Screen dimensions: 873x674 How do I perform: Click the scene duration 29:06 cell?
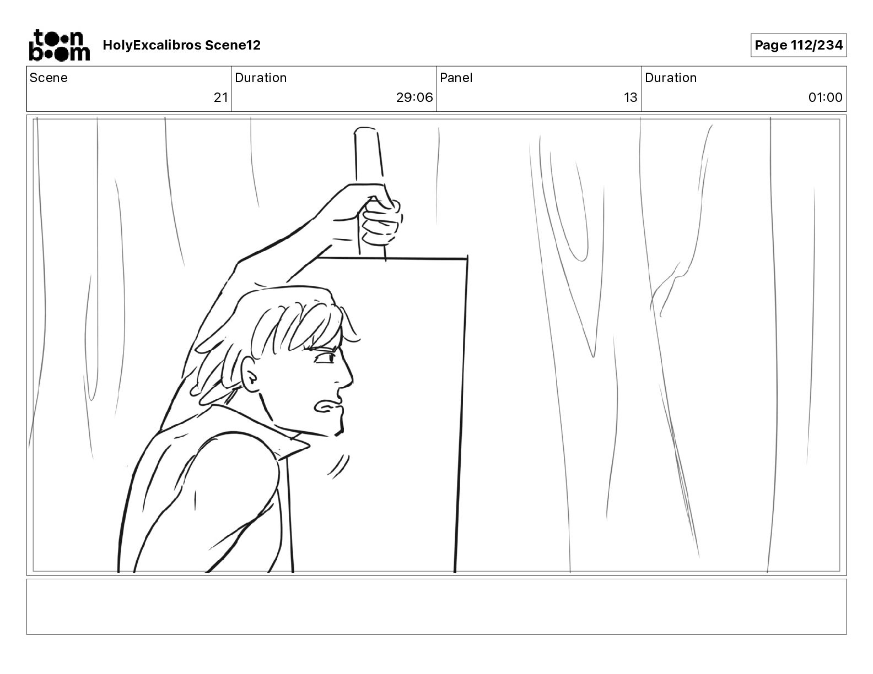(334, 89)
